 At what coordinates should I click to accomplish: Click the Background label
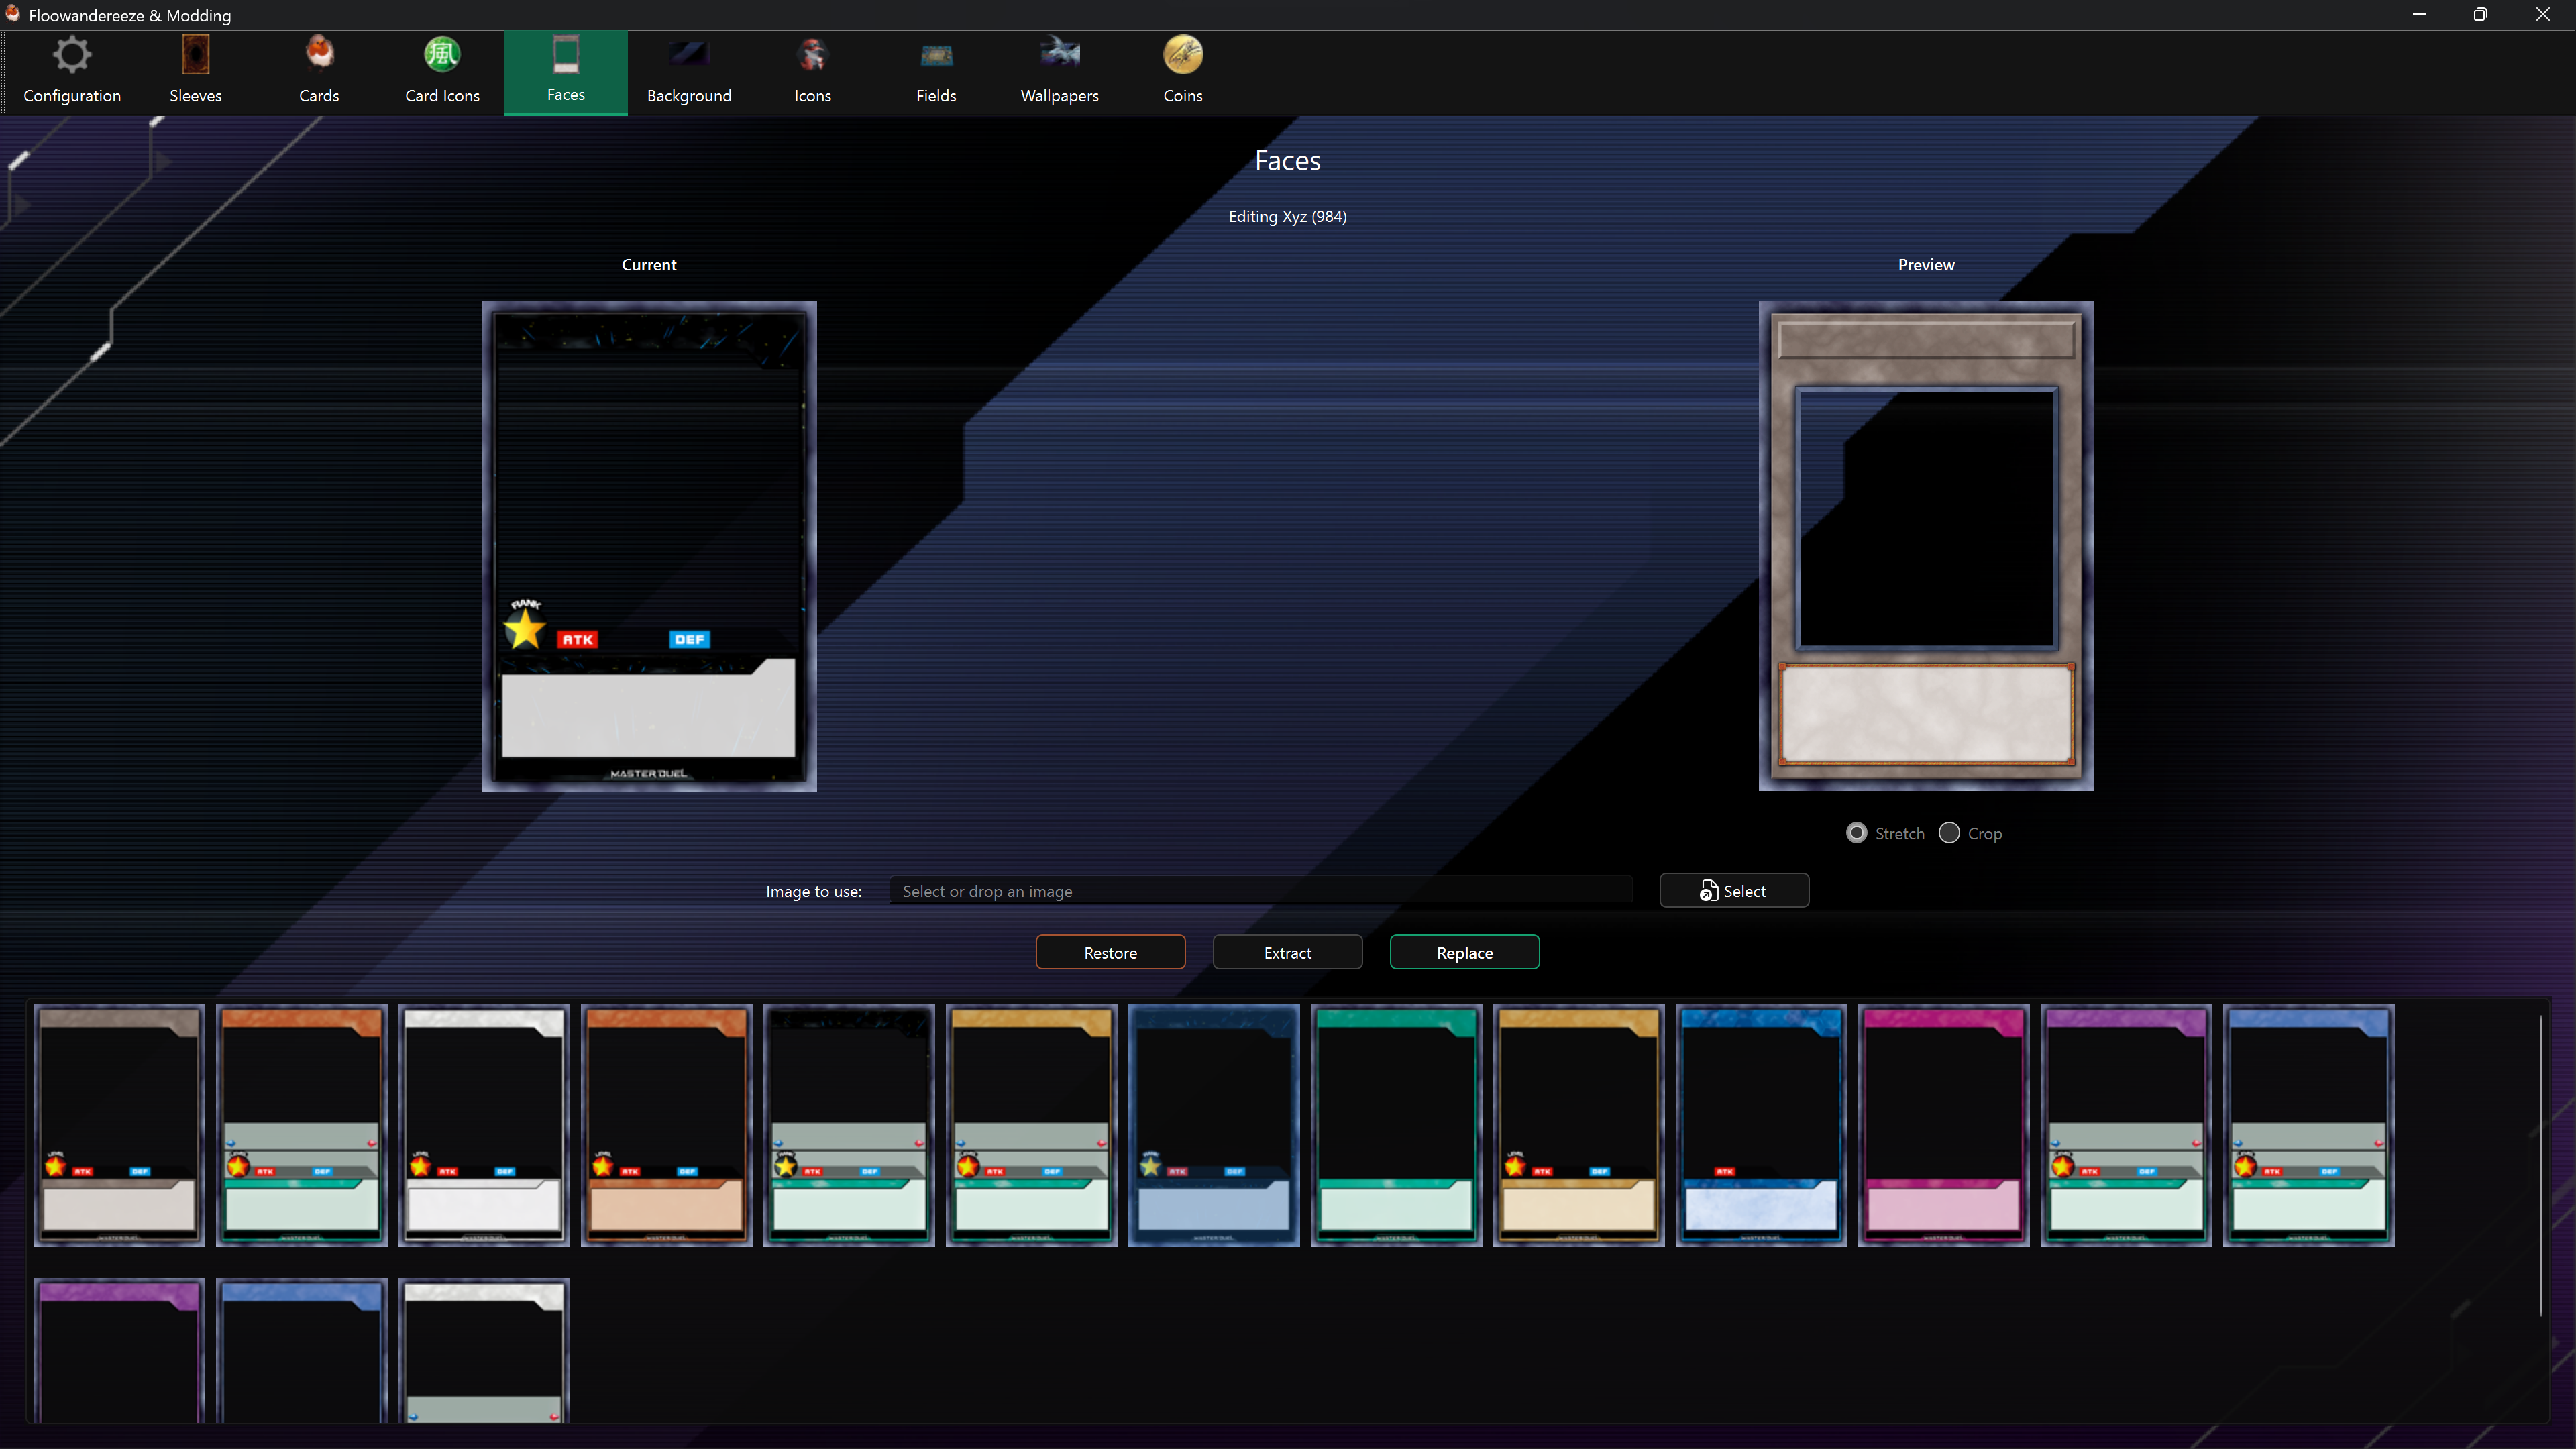689,96
